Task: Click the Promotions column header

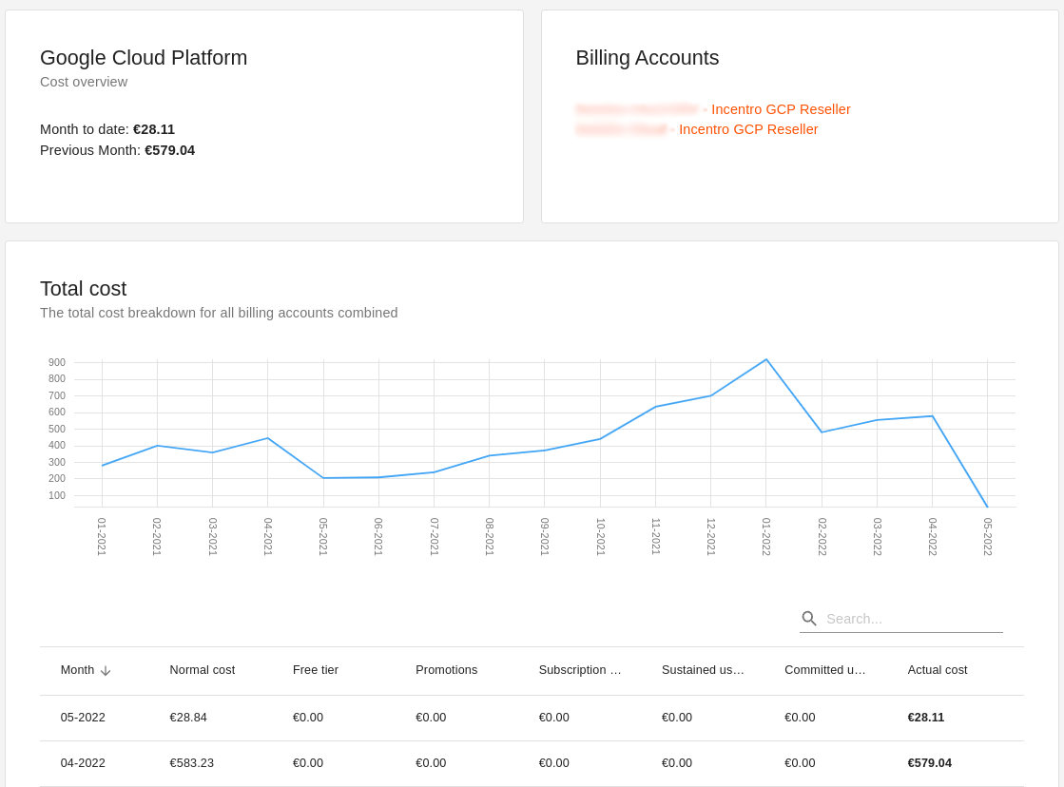Action: coord(446,670)
